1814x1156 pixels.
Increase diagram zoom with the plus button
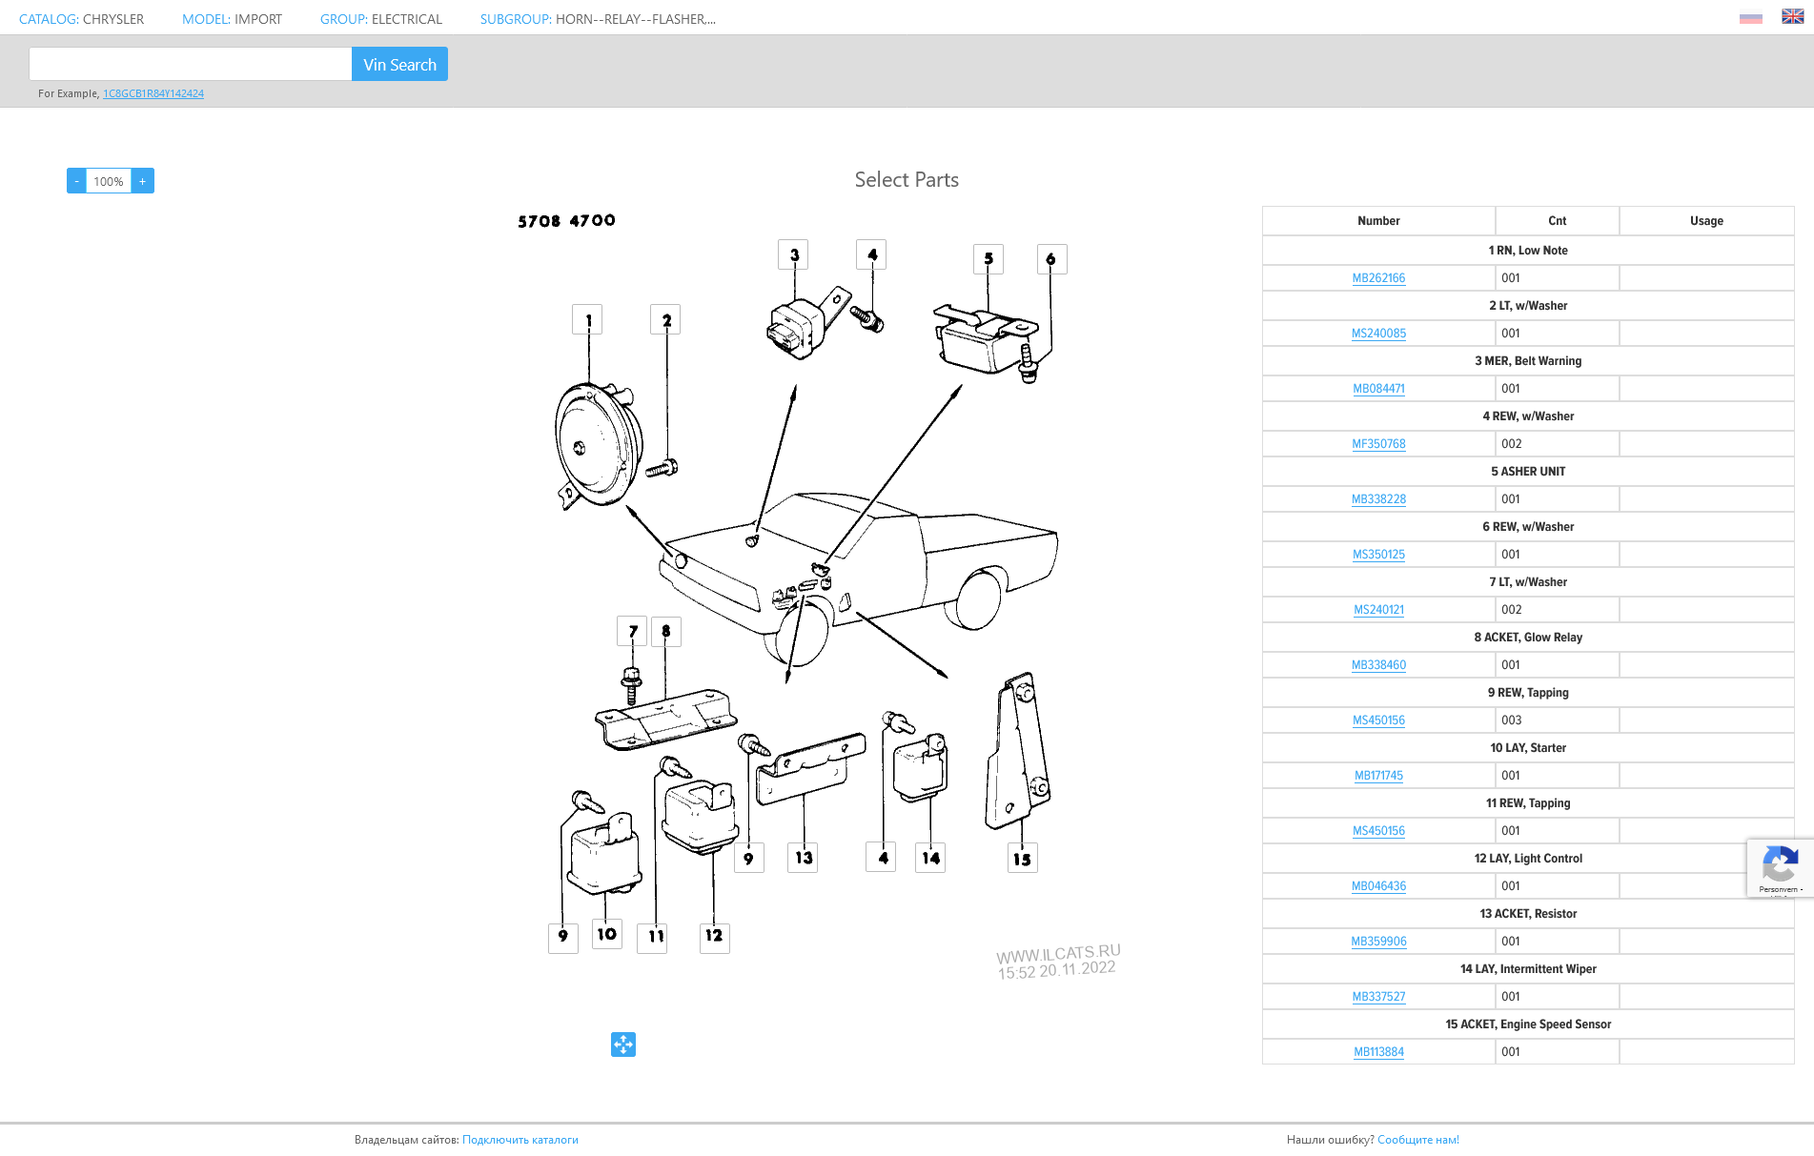pos(143,181)
